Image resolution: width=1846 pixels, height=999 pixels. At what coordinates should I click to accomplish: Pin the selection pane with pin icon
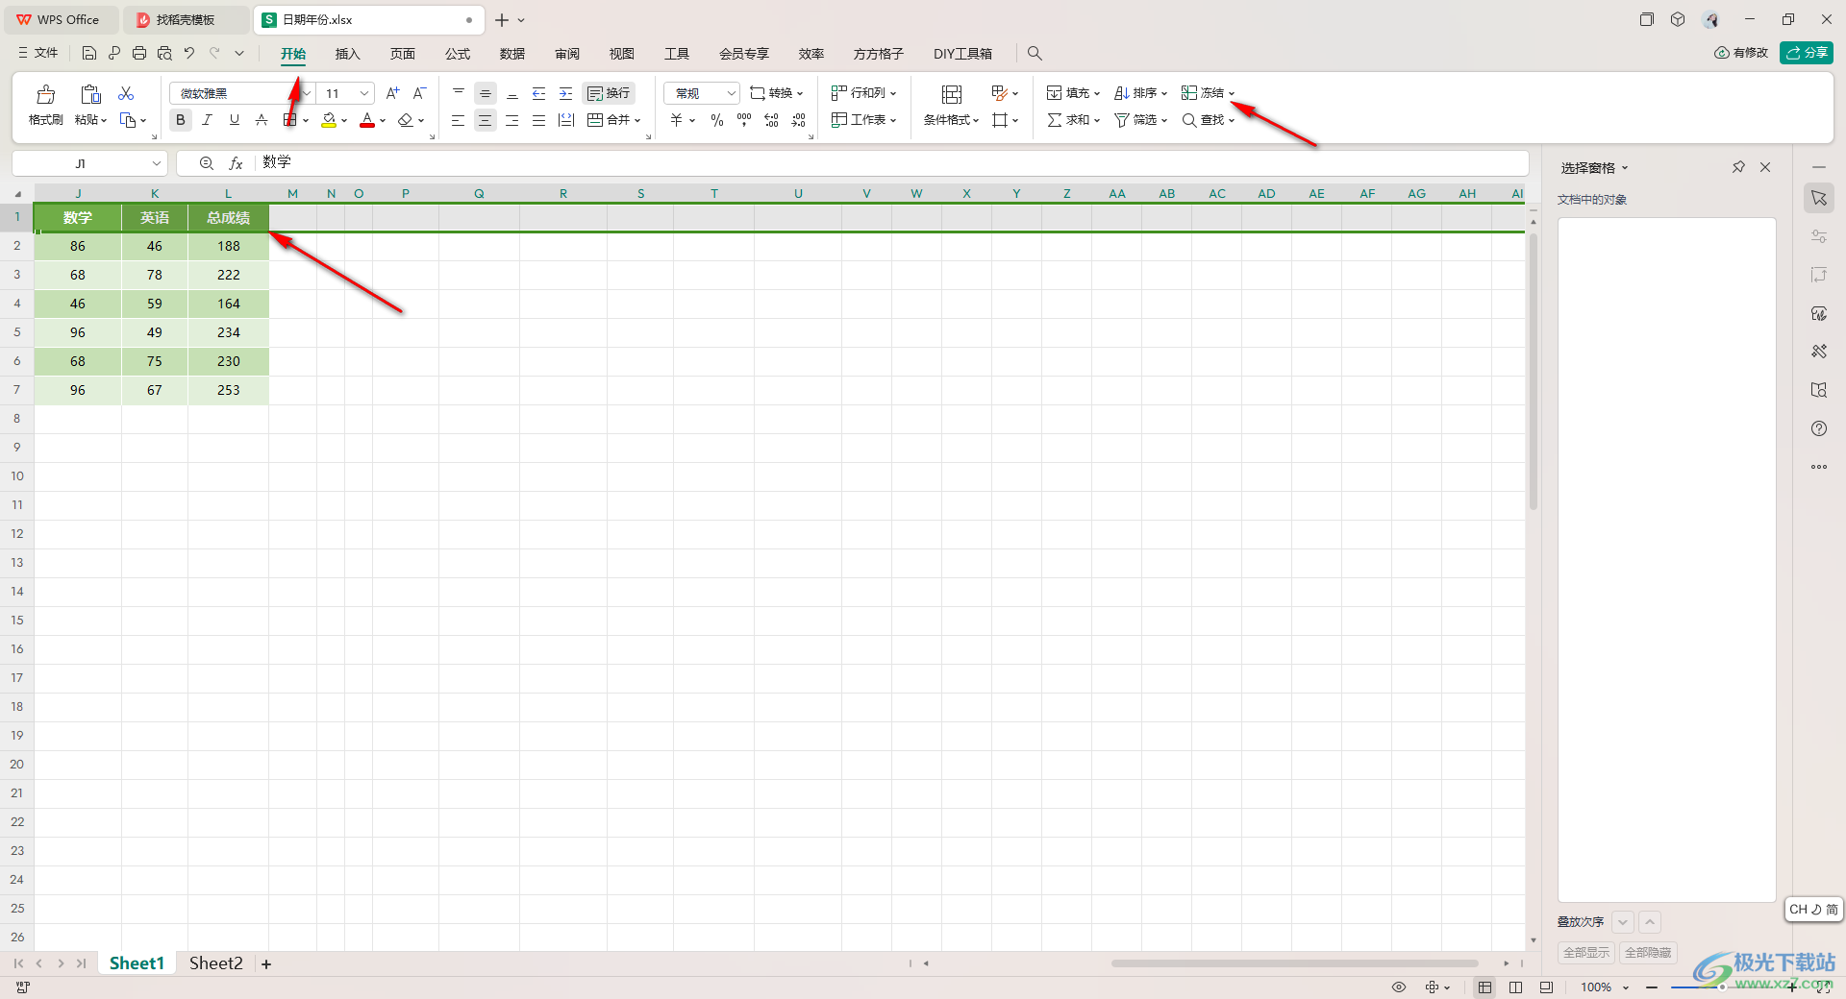point(1738,167)
